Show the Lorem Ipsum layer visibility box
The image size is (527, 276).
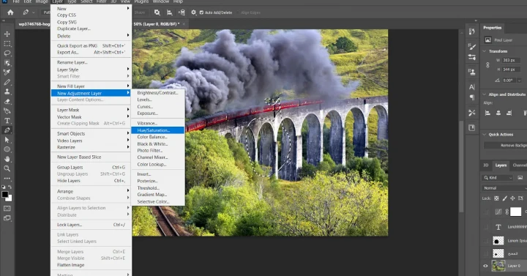(485, 241)
